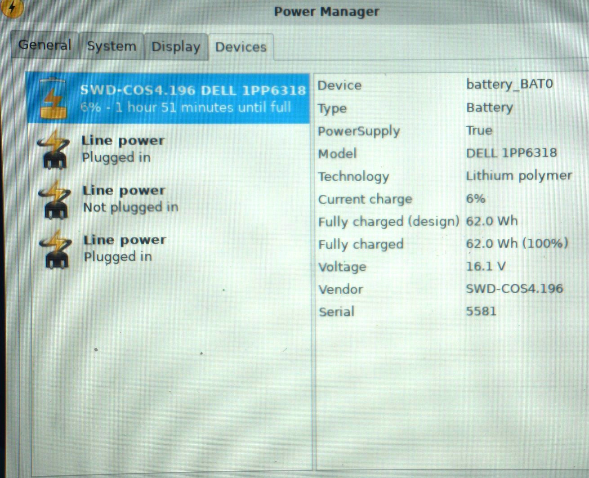589x478 pixels.
Task: Open the System tab
Action: (112, 46)
